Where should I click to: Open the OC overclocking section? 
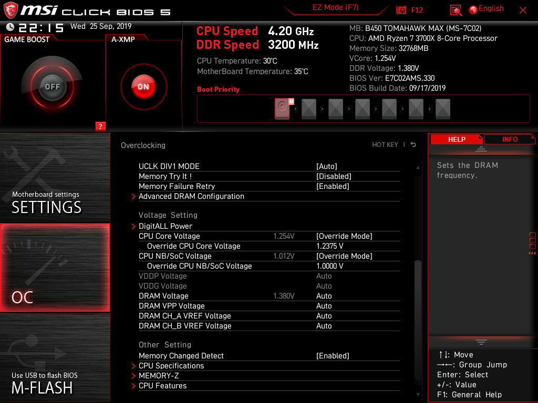tap(55, 268)
